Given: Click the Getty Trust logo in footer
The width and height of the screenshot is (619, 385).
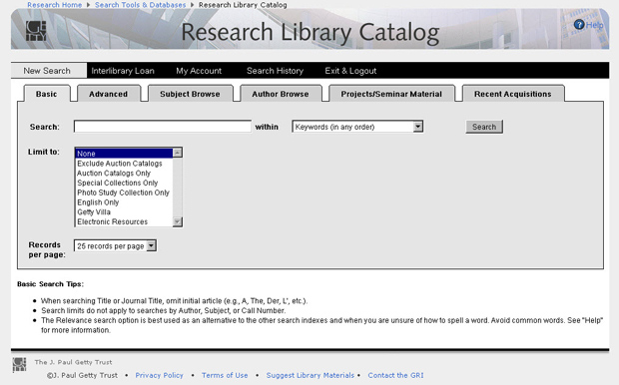Looking at the screenshot, I should coord(19,364).
